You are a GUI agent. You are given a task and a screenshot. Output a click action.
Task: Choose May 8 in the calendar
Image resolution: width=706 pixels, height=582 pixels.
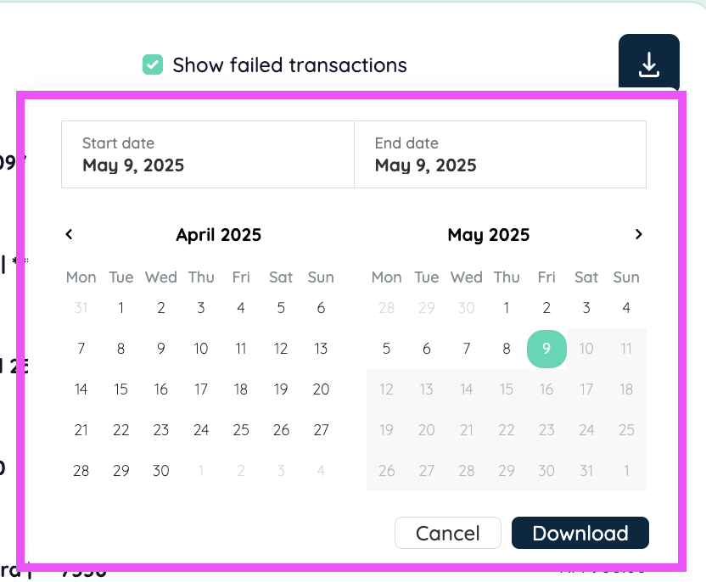click(506, 349)
